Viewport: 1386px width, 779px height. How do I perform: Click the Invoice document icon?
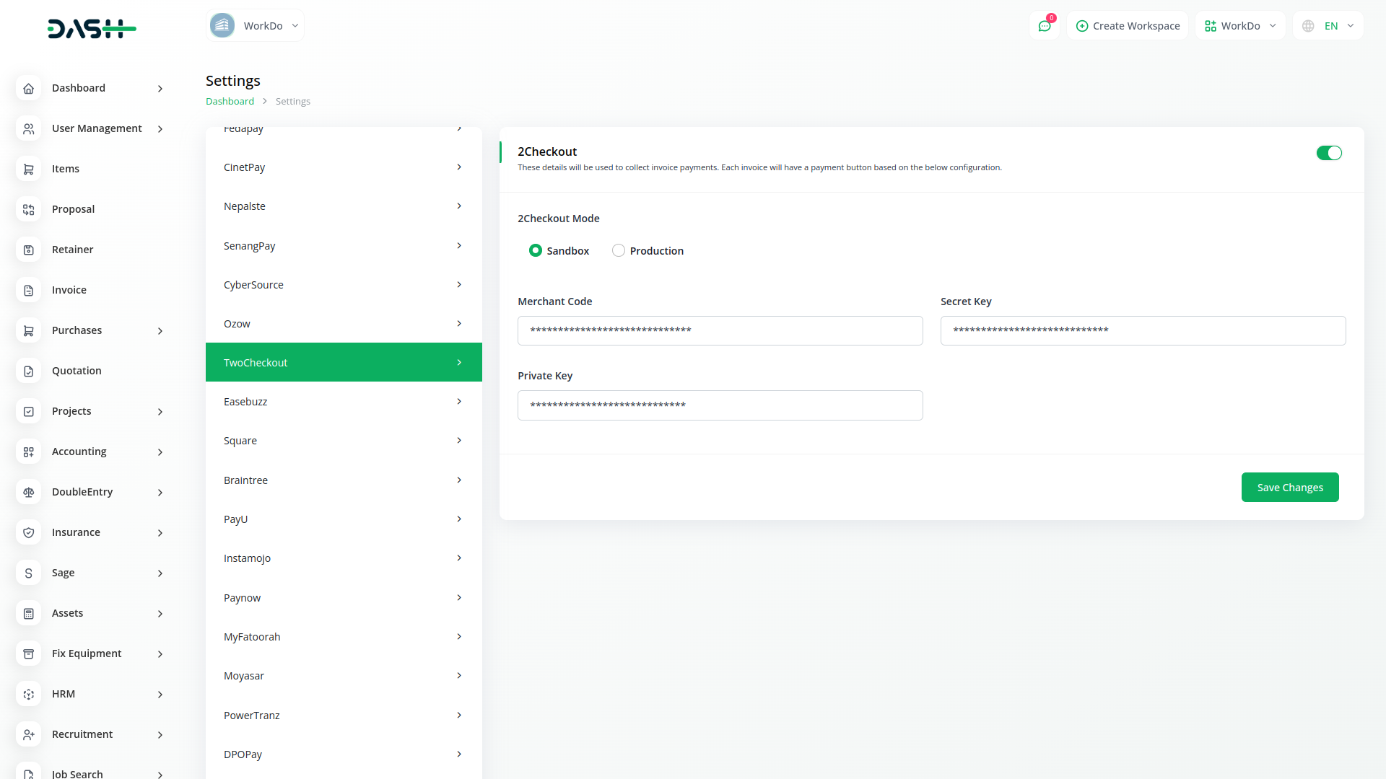pos(29,290)
